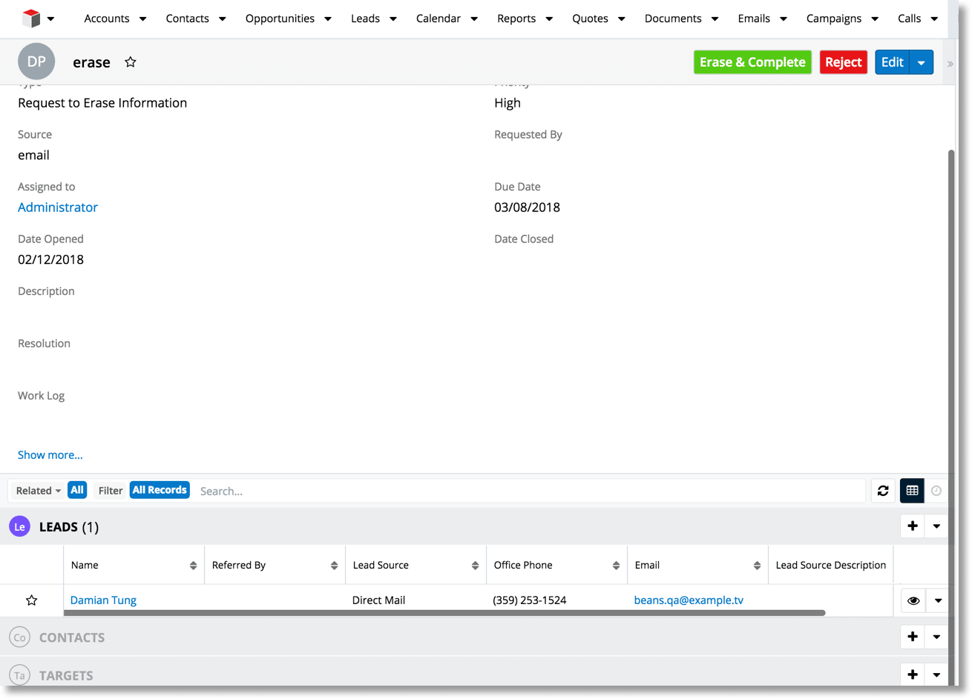Expand row actions caret for Damian Tung

click(x=938, y=600)
